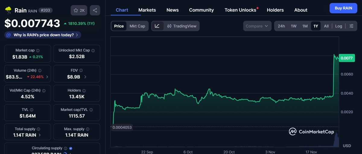
Task: Set chart range to All
Action: [x=326, y=26]
